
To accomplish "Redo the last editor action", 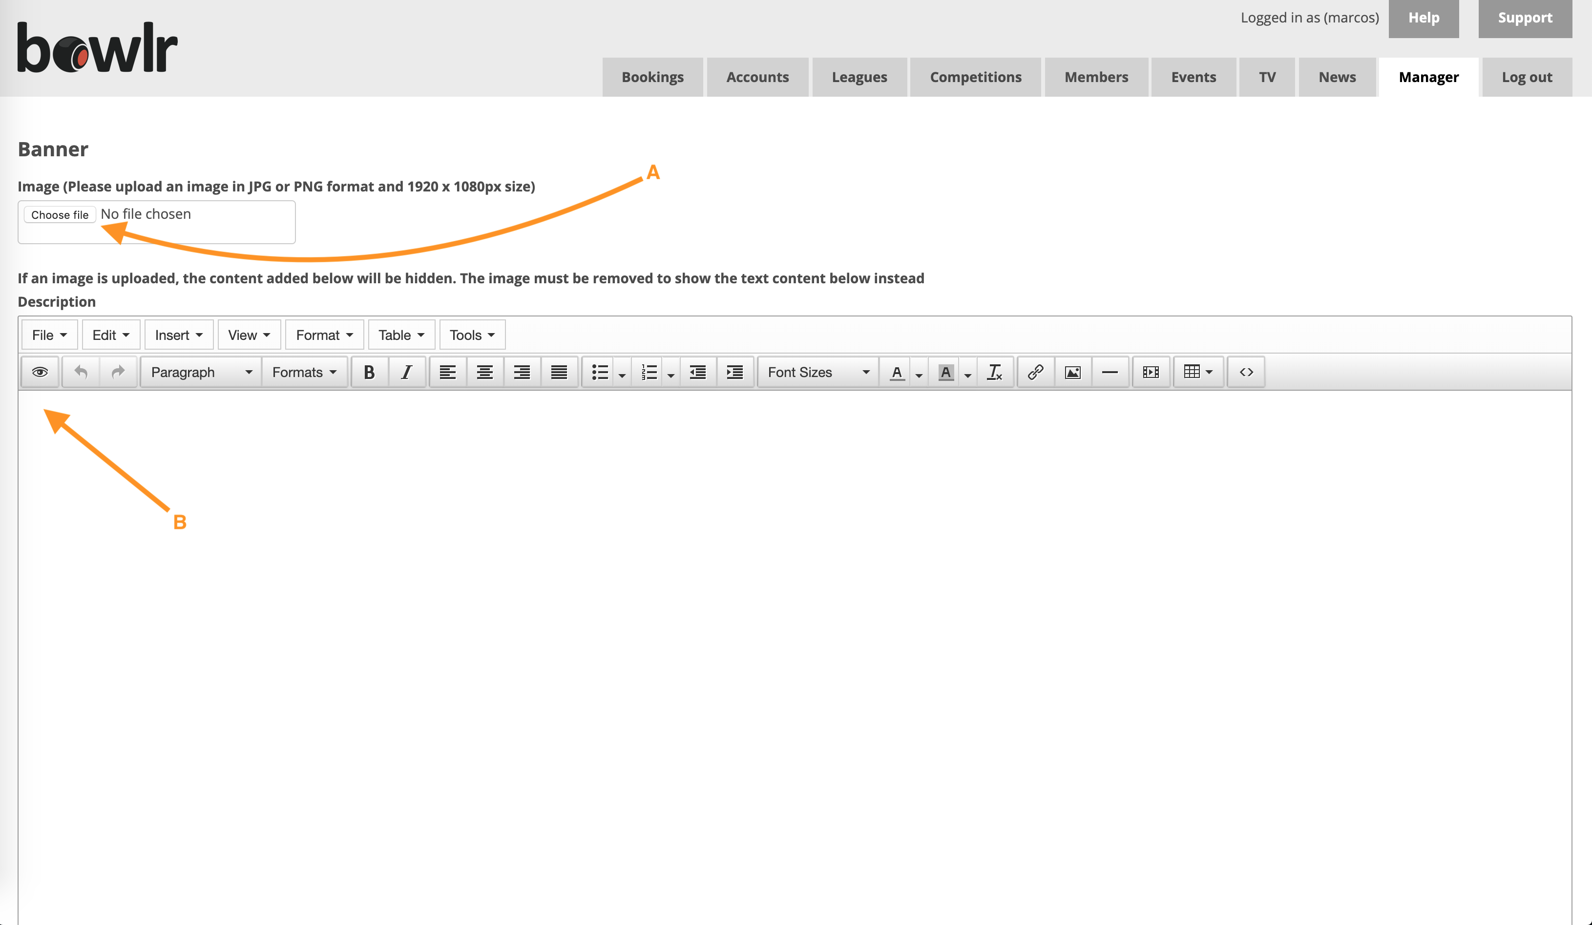I will click(118, 372).
